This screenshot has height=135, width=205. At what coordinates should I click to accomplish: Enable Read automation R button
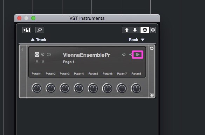point(37,61)
